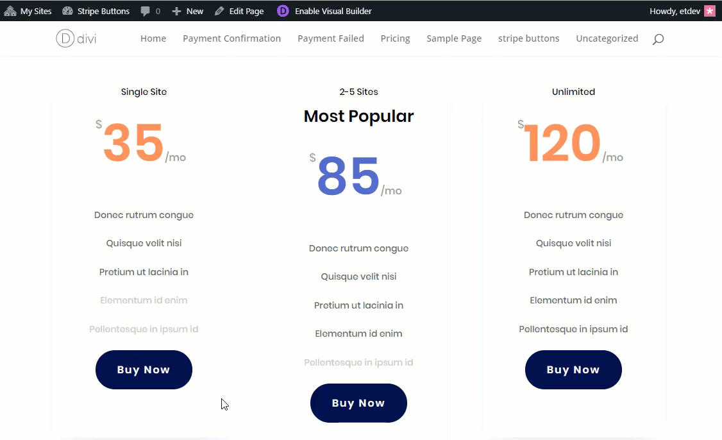
Task: Go to the Pricing page
Action: pyautogui.click(x=395, y=38)
